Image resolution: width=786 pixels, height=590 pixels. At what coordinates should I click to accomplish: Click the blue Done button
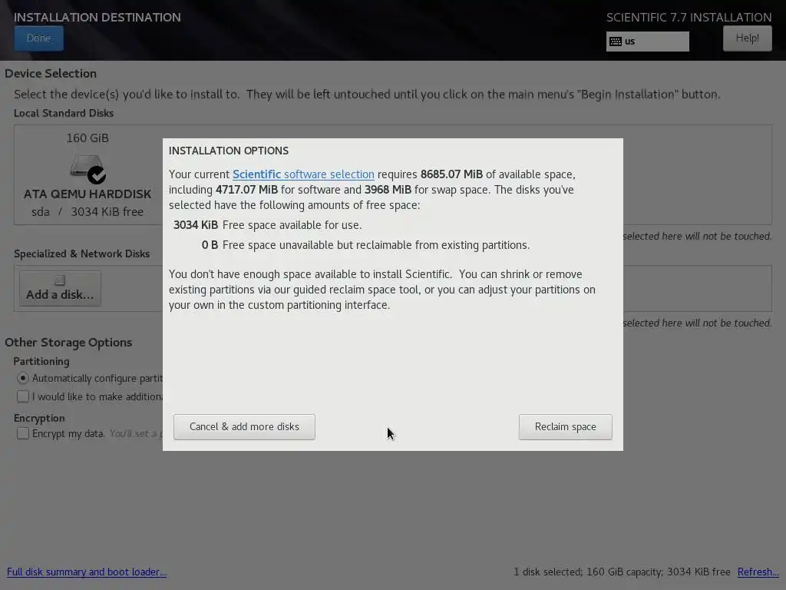(38, 38)
